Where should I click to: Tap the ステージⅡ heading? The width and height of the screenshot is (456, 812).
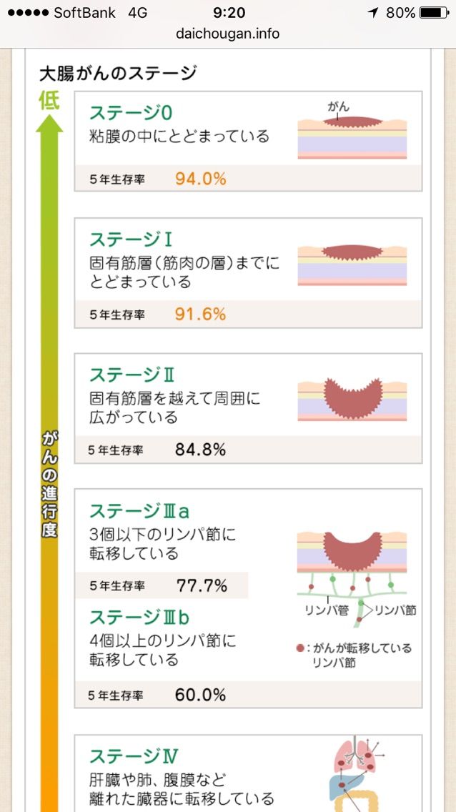pos(133,375)
